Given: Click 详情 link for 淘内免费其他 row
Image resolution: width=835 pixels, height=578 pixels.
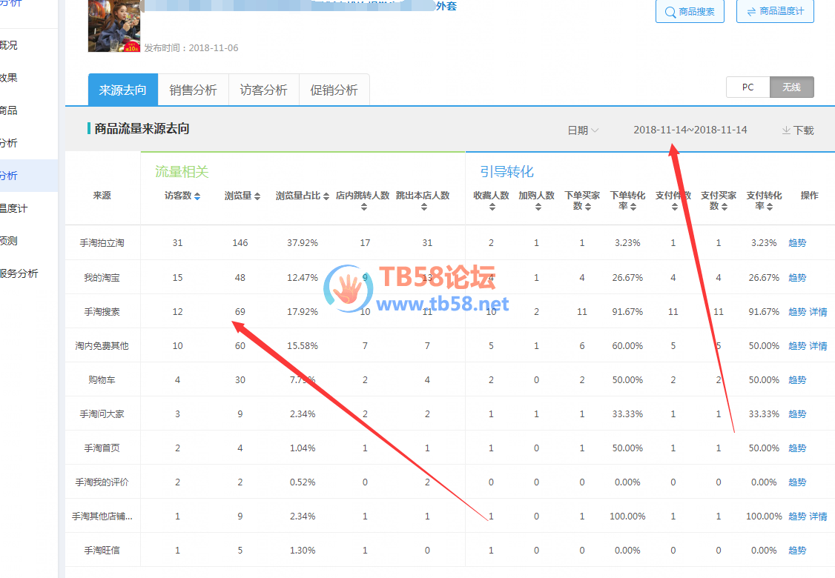Looking at the screenshot, I should [819, 346].
